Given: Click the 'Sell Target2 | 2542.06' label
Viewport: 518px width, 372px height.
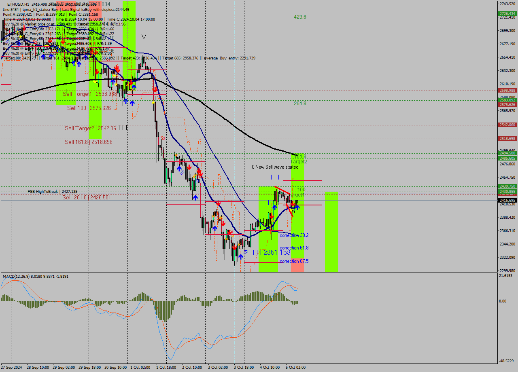Looking at the screenshot, I should [x=90, y=128].
